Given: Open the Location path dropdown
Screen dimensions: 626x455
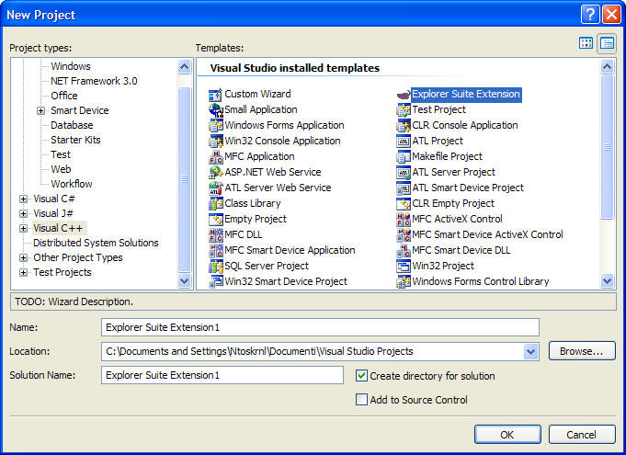Looking at the screenshot, I should 530,351.
